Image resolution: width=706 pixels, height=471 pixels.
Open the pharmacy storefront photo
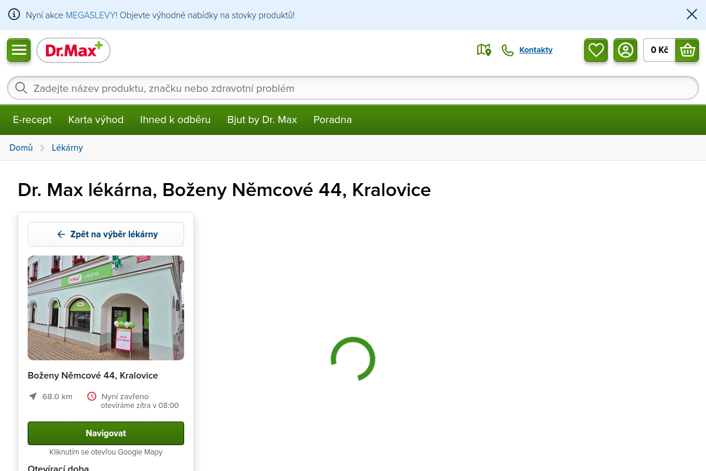click(106, 308)
